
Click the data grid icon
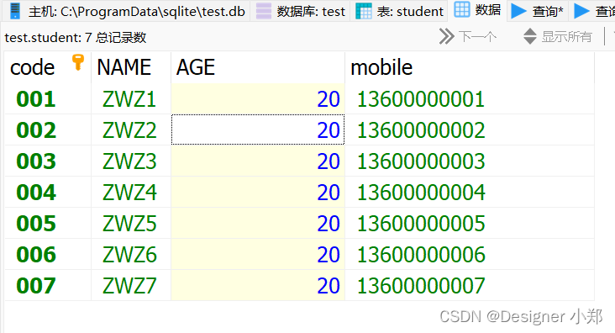461,9
